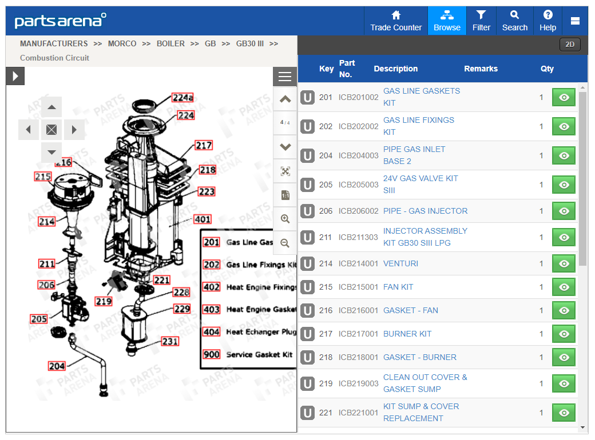Pan the diagram left
This screenshot has height=440, width=595.
29,130
